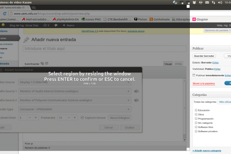Check the Educación category

pyautogui.click(x=196, y=110)
